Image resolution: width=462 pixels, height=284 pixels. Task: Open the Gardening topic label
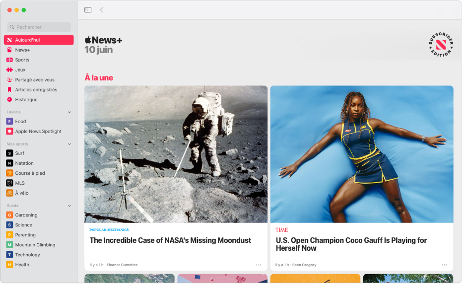[26, 215]
